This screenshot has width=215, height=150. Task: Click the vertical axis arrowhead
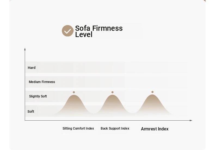[25, 49]
